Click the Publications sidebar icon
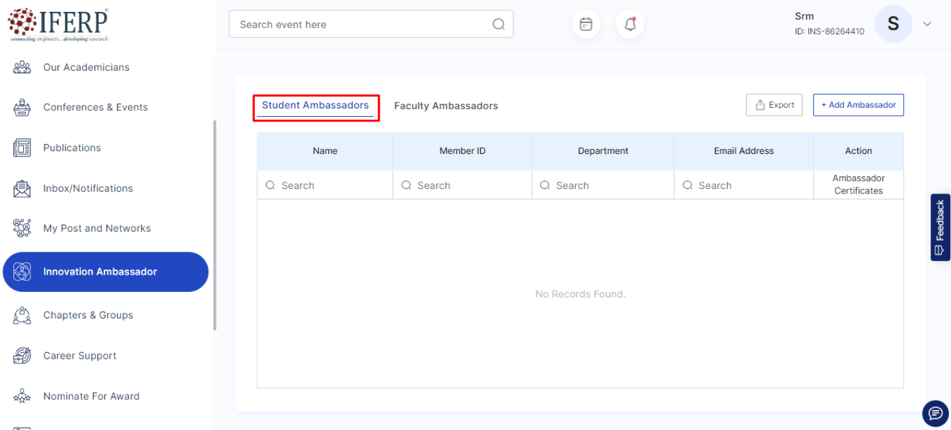951x430 pixels. click(22, 148)
